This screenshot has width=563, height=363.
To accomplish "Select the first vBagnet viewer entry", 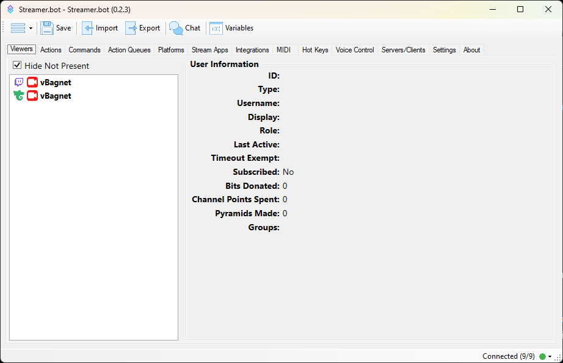I will 56,82.
